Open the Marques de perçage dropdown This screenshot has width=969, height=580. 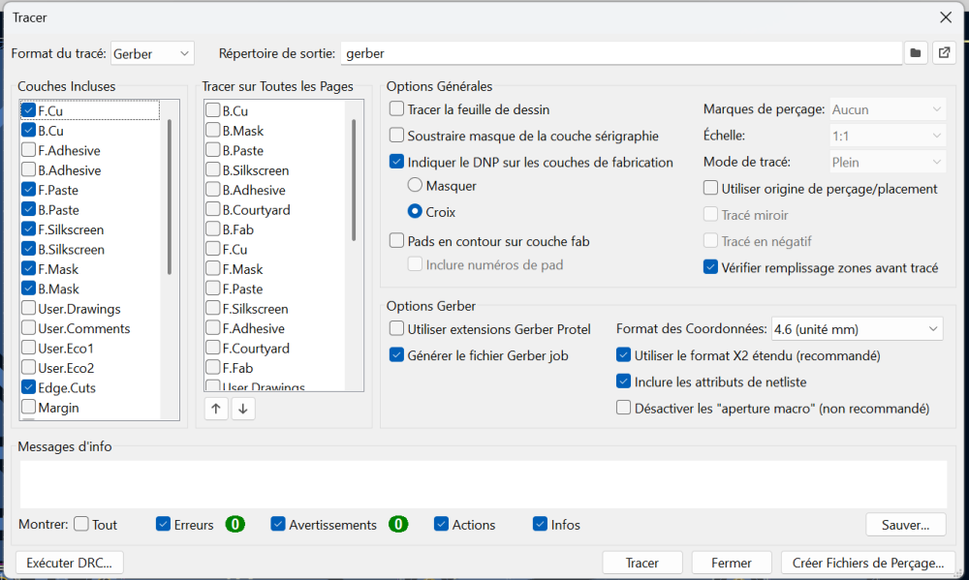coord(887,110)
